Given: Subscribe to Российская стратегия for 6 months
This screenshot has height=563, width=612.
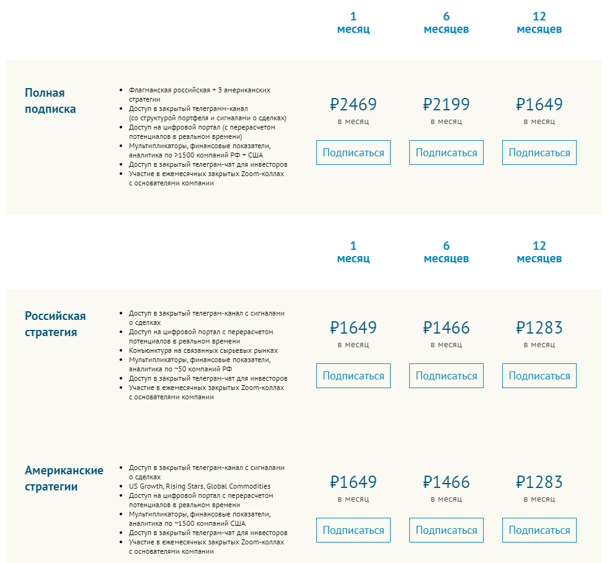Looking at the screenshot, I should pos(446,376).
